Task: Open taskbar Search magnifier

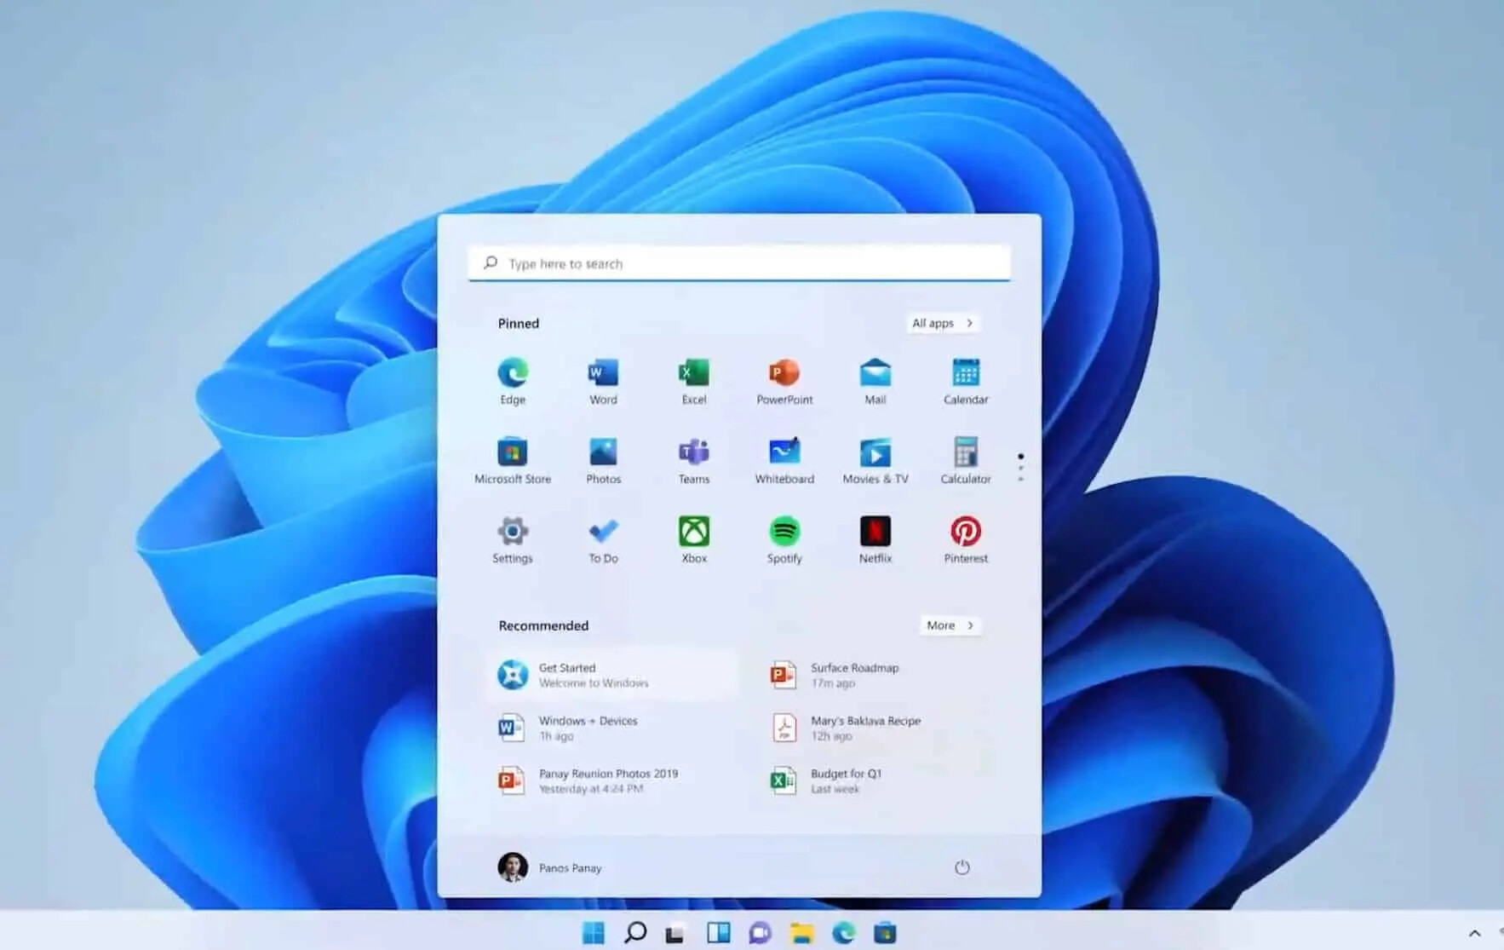Action: [634, 933]
